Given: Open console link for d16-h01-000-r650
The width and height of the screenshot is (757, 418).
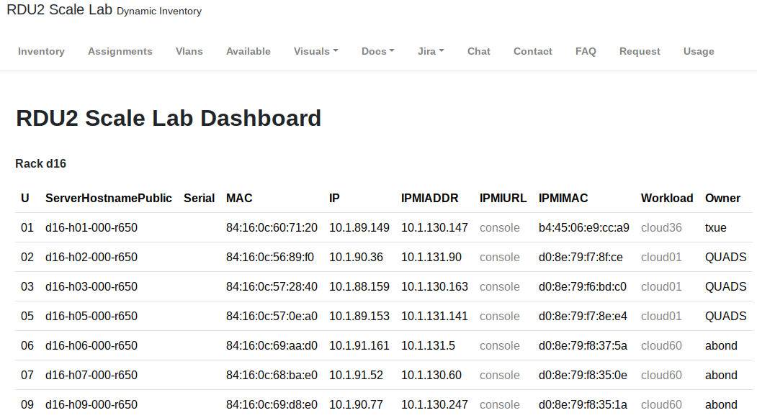Looking at the screenshot, I should [499, 227].
